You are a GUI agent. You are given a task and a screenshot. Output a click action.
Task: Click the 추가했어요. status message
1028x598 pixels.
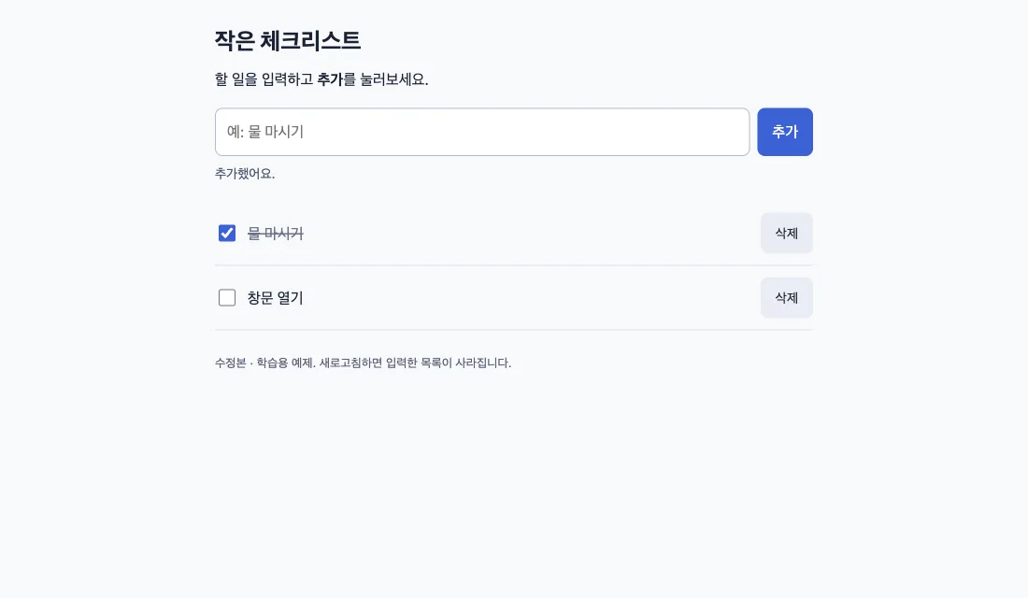[245, 174]
